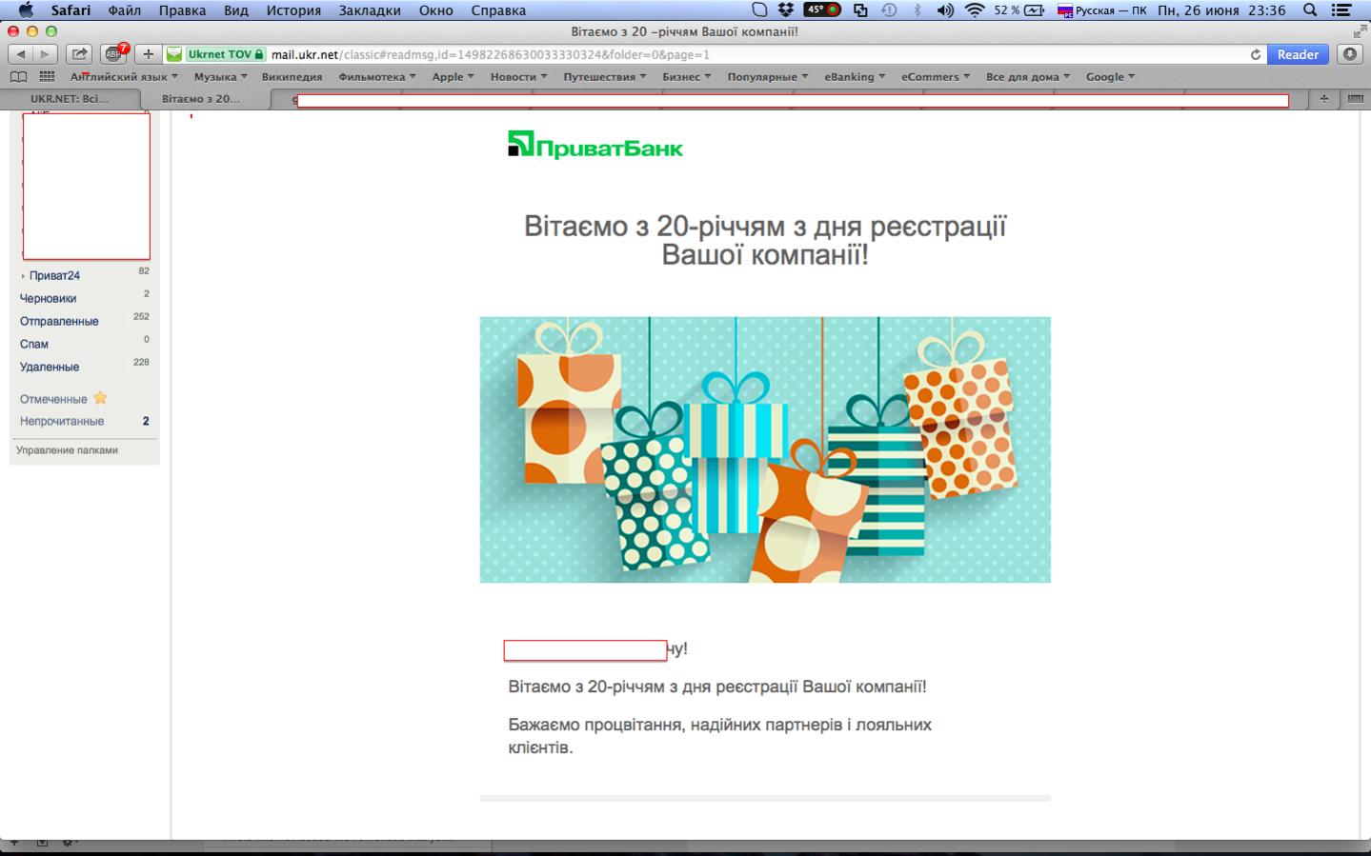The image size is (1371, 856).
Task: Toggle the Reader view button
Action: click(1298, 54)
